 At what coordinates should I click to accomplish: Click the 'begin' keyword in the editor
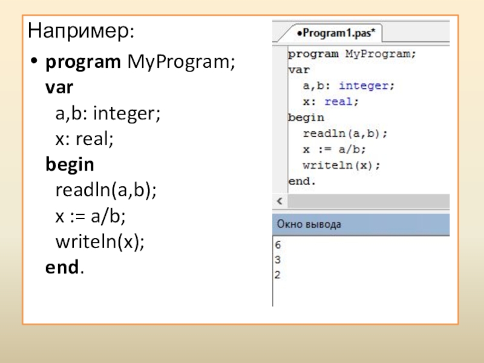pos(306,118)
